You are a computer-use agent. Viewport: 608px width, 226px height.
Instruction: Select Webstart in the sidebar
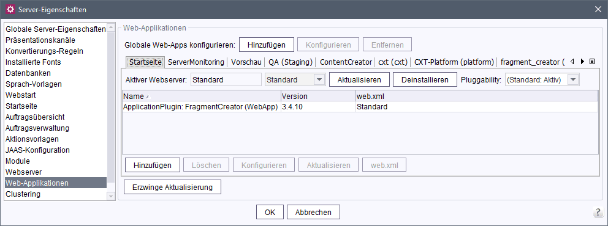click(x=55, y=95)
